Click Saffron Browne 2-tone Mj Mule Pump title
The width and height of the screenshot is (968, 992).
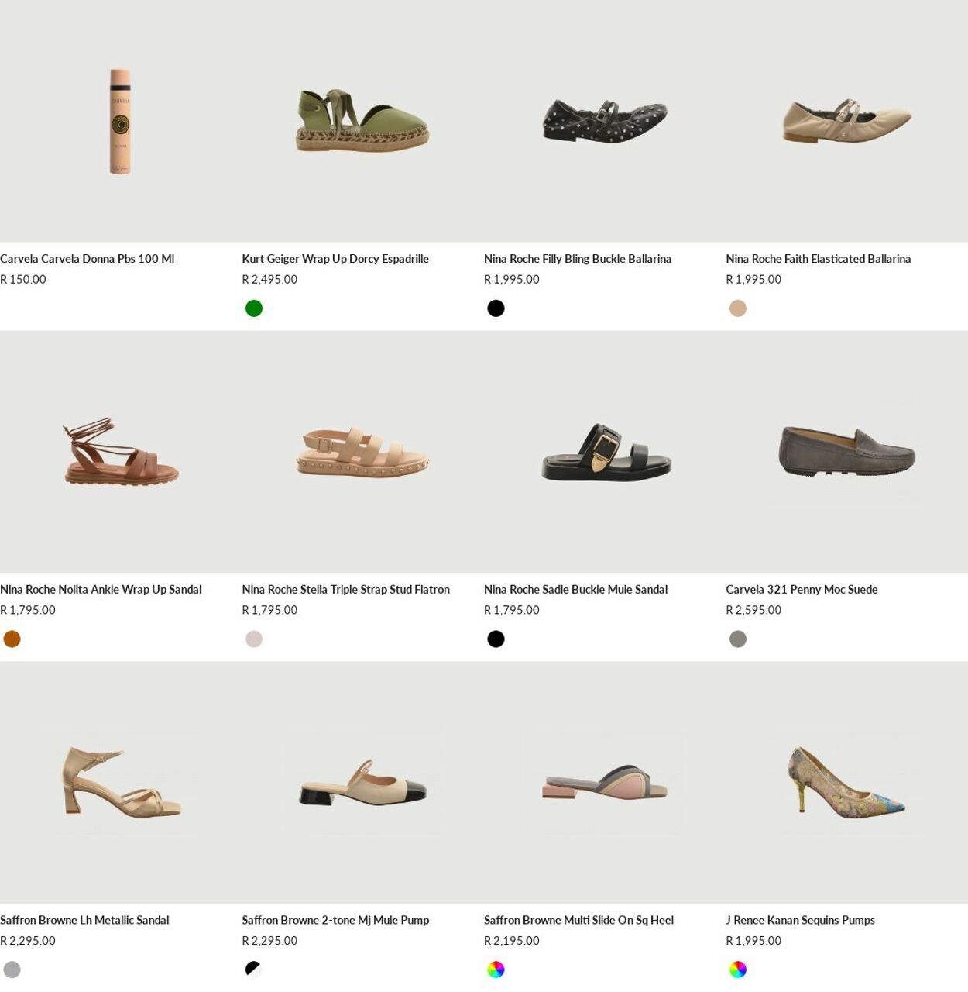pos(335,921)
